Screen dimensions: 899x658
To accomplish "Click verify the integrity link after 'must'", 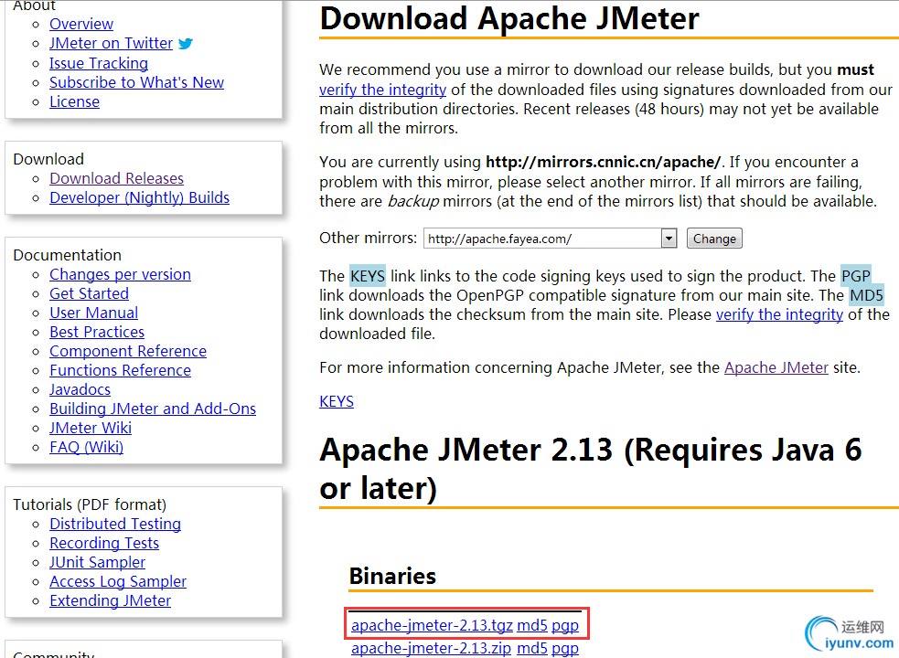I will coord(382,90).
